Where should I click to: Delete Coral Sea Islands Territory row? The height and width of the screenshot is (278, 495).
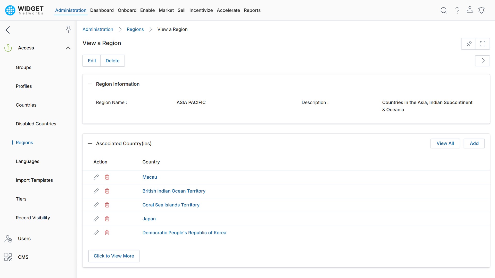107,205
